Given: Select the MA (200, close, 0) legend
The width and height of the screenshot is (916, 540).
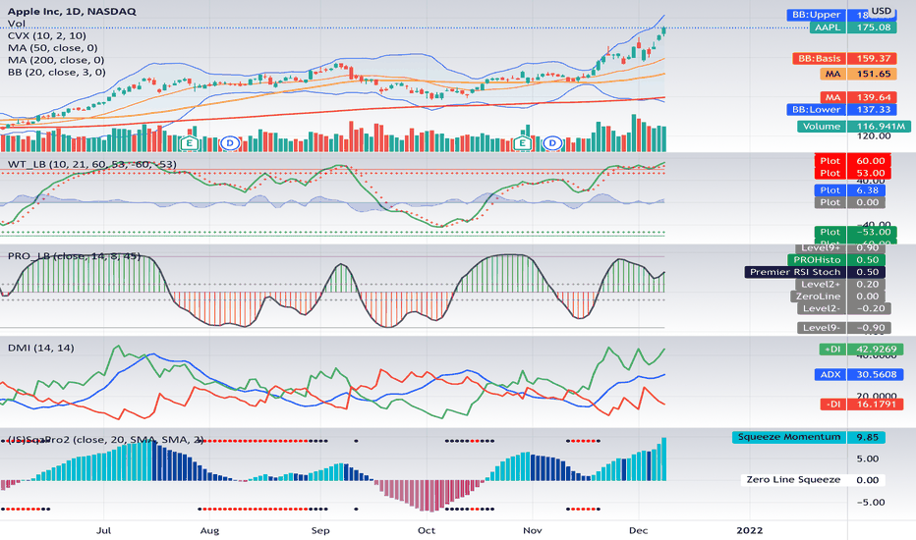Looking at the screenshot, I should tap(56, 60).
